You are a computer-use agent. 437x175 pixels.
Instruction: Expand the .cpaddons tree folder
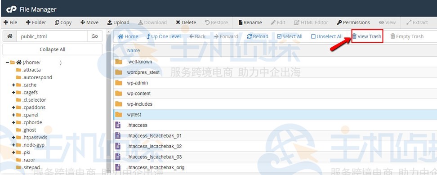pos(13,107)
